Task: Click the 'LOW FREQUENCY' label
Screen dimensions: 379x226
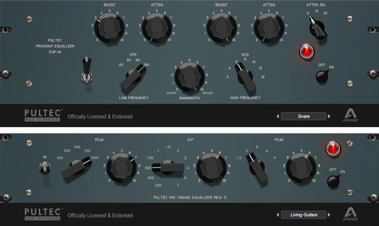Action: tap(134, 98)
